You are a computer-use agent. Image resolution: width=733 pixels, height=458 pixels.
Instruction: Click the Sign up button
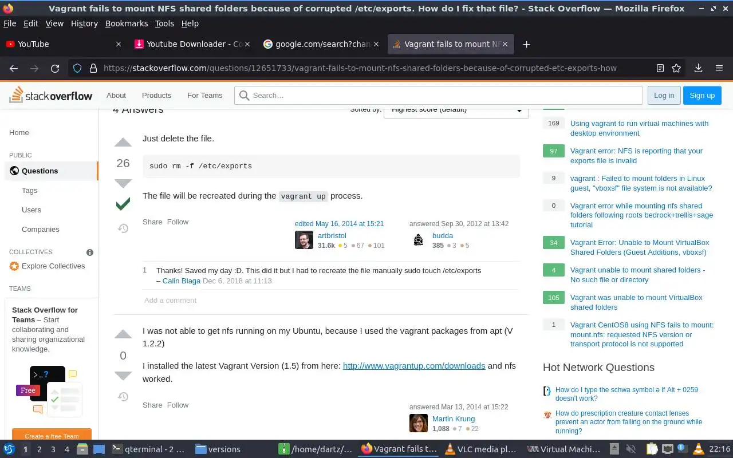pos(702,96)
